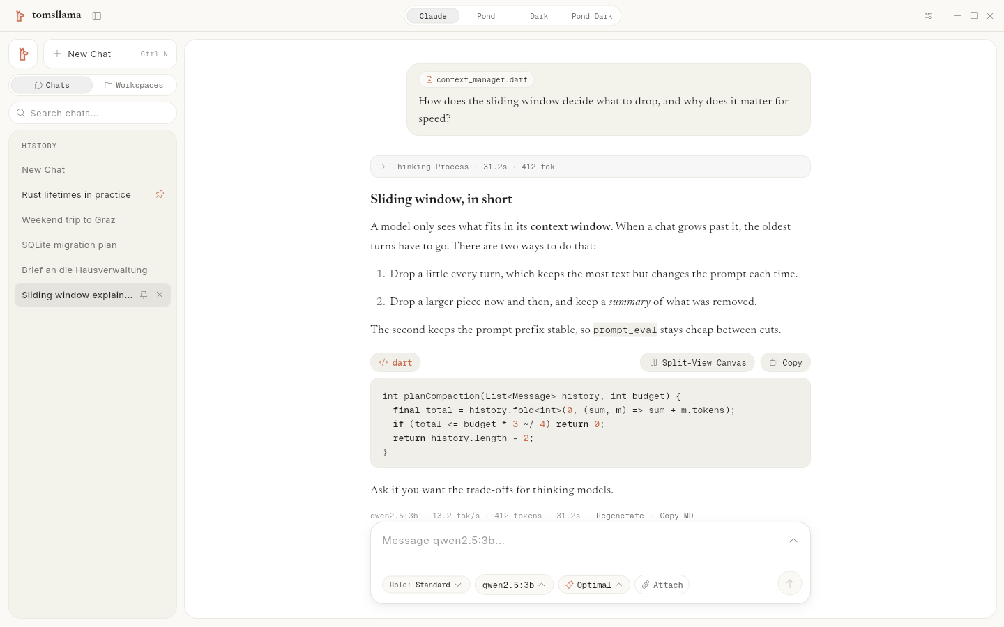Screen dimensions: 1004x627
Task: Open the context_manager.dart attachment chip
Action: click(477, 79)
